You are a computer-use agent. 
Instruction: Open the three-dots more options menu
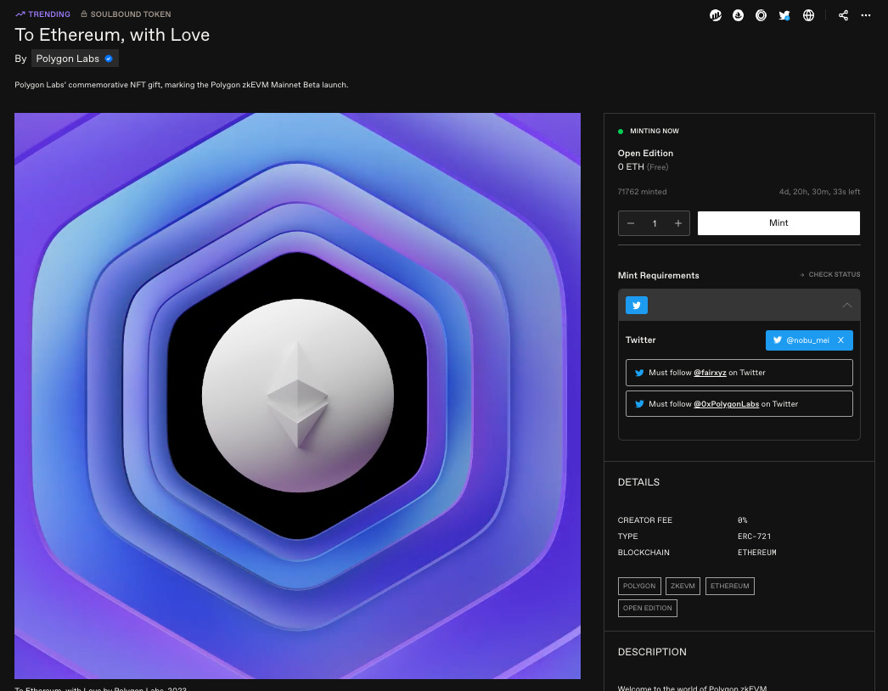(x=866, y=15)
